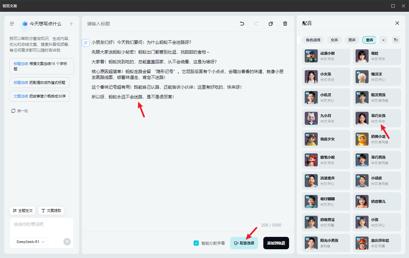The image size is (409, 258).
Task: Toggle the 智能分割字幕 checkbox
Action: coord(196,243)
